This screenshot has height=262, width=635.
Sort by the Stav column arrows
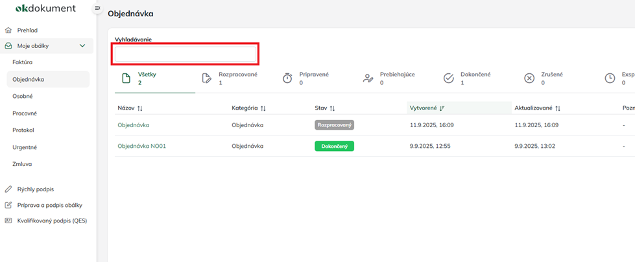click(332, 108)
